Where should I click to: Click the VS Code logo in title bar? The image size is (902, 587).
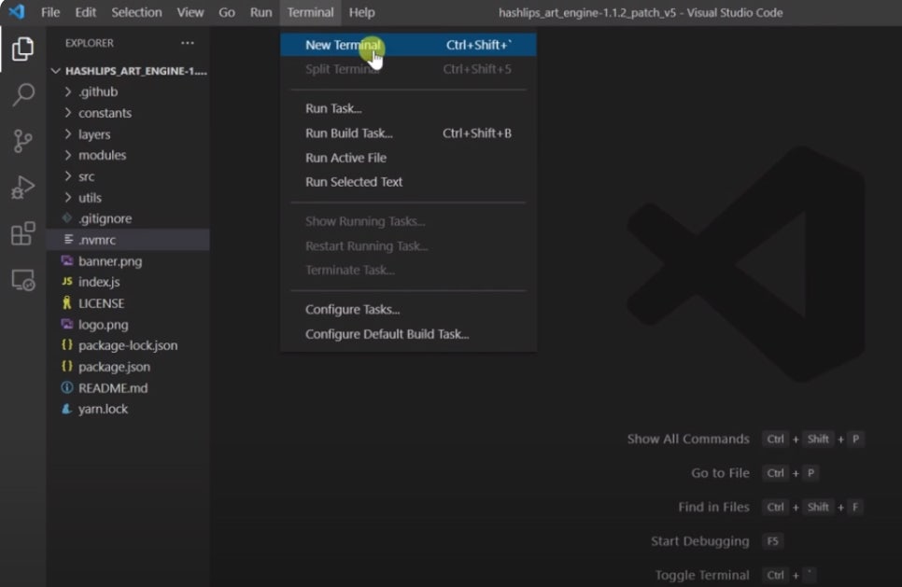point(17,11)
